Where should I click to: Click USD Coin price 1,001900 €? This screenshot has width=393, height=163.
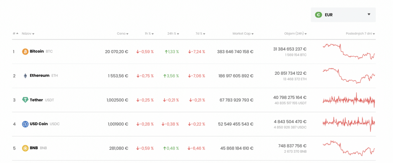118,124
